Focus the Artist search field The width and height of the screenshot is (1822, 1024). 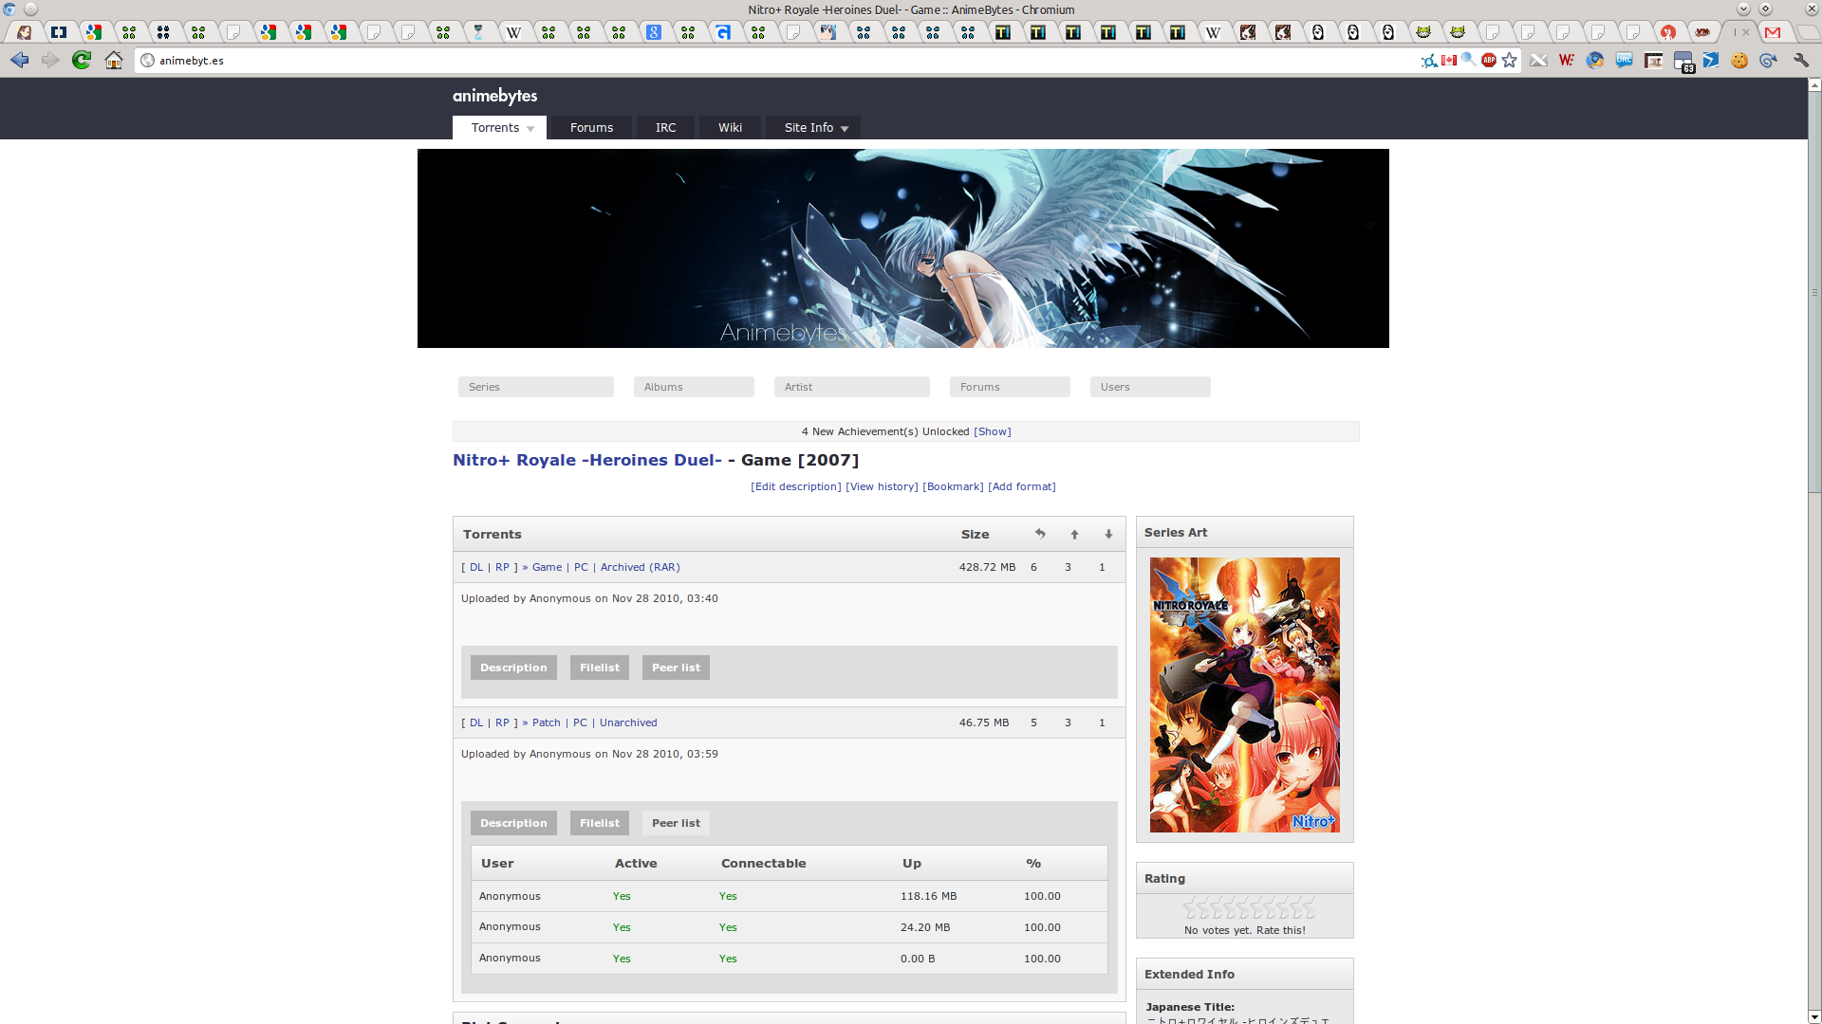[852, 387]
